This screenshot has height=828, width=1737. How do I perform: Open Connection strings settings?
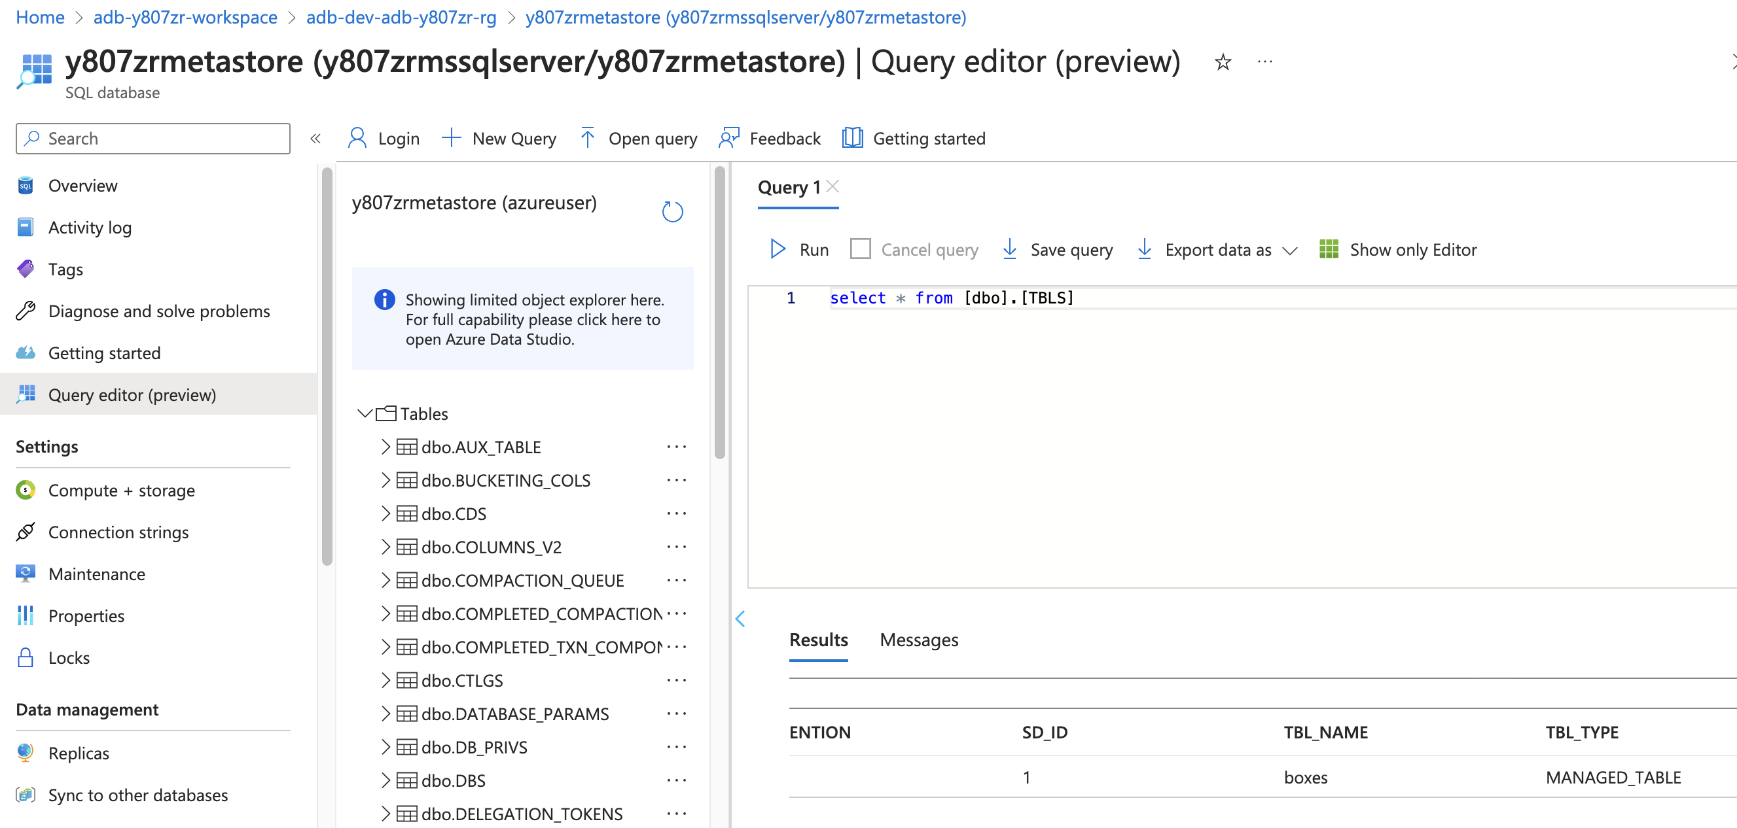click(x=118, y=532)
